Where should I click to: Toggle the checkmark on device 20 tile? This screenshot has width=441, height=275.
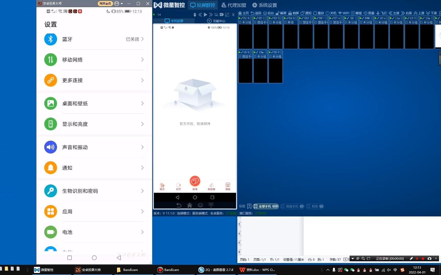coord(272,52)
